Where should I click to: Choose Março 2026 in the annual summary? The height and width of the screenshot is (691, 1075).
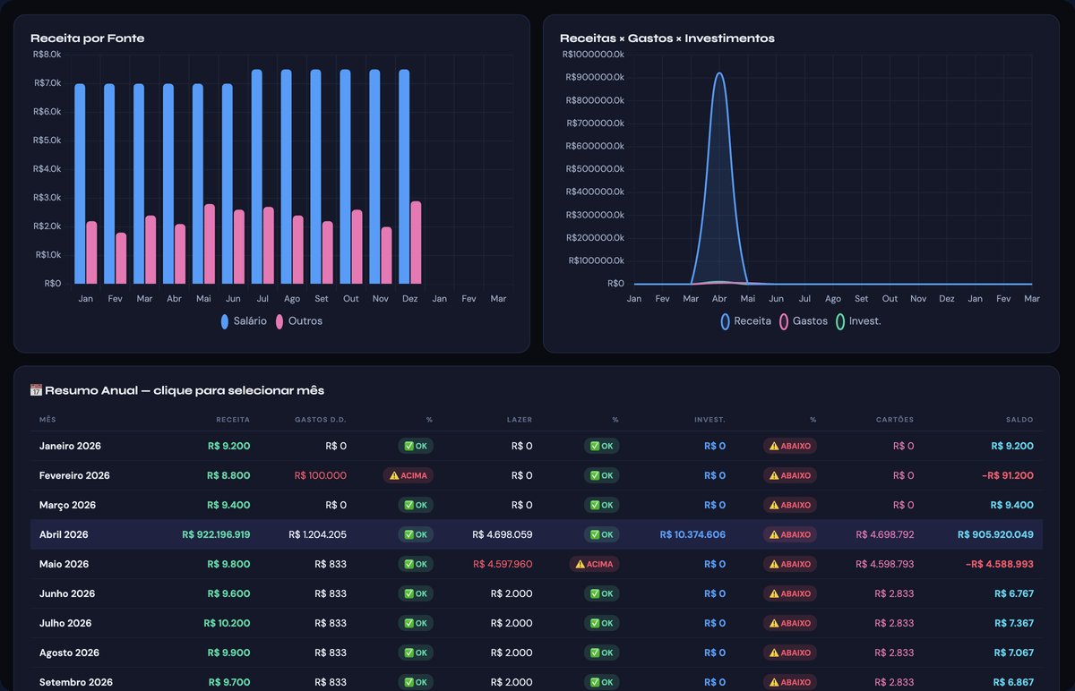(x=536, y=505)
